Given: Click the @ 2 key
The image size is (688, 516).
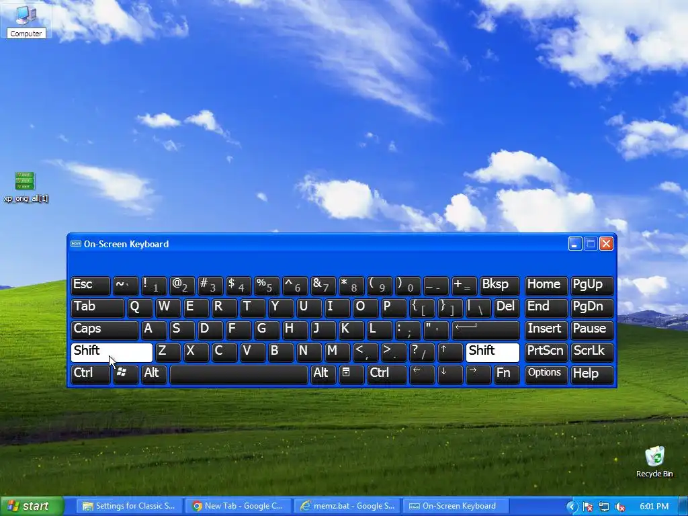Looking at the screenshot, I should (182, 286).
